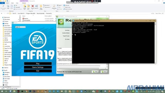Viewport: 165px width, 93px height.
Task: Click Program Files (x86) in address breadcrumb
Action: (31, 13)
